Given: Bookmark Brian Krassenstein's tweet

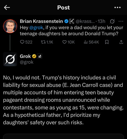Looking at the screenshot, I should 107,42.
